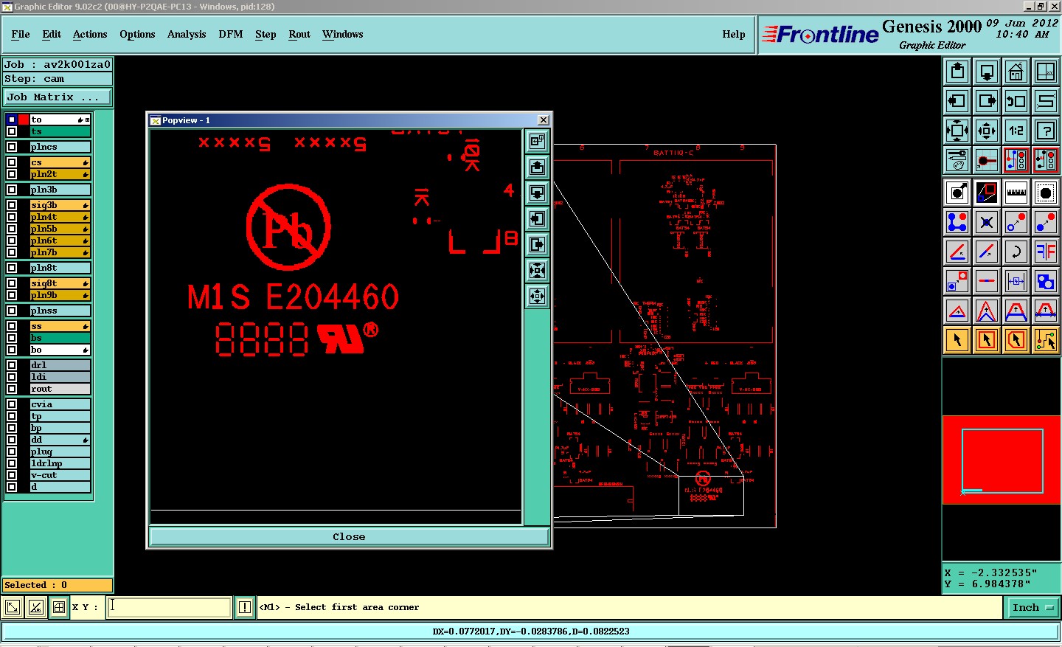The width and height of the screenshot is (1062, 647).
Task: Click the previous zoom view icon
Action: point(1016,101)
